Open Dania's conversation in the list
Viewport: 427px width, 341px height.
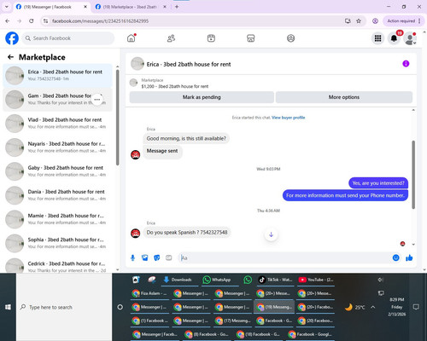point(58,195)
